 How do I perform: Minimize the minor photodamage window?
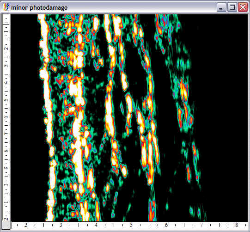(221, 7)
